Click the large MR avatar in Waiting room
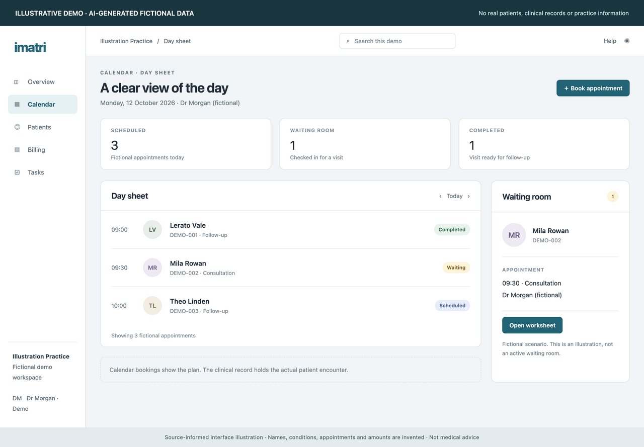This screenshot has height=447, width=644. click(x=514, y=235)
